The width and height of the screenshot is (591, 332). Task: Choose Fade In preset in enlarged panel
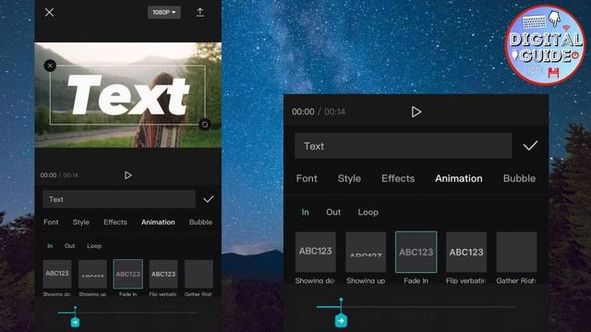[x=416, y=258]
